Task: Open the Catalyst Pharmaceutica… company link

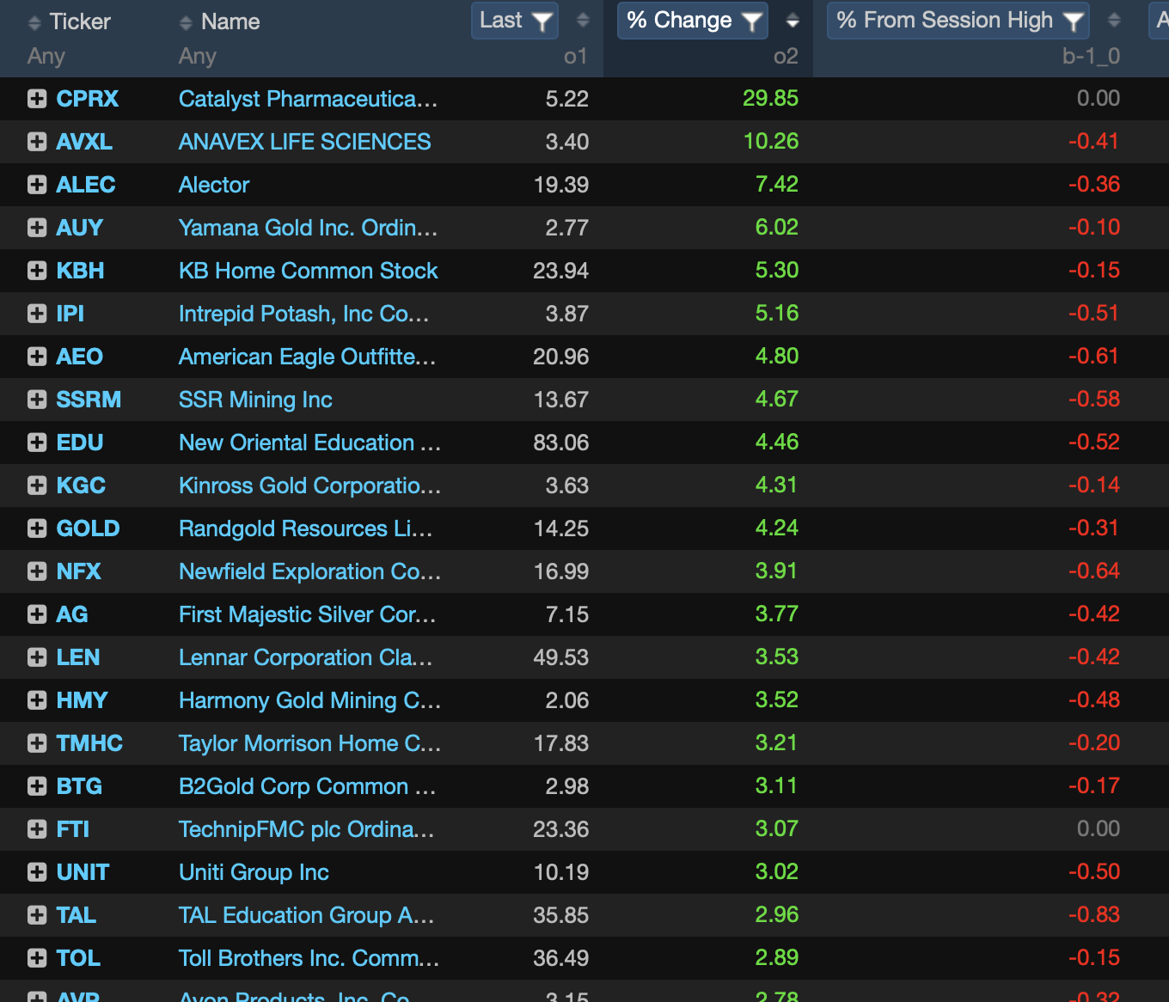Action: tap(308, 99)
